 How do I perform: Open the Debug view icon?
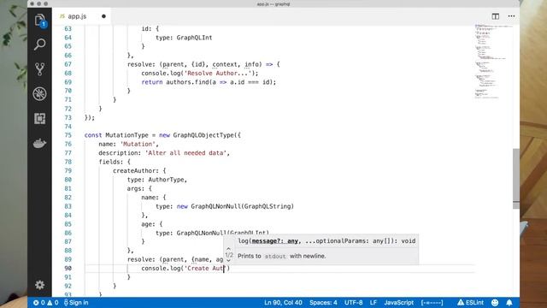point(40,93)
